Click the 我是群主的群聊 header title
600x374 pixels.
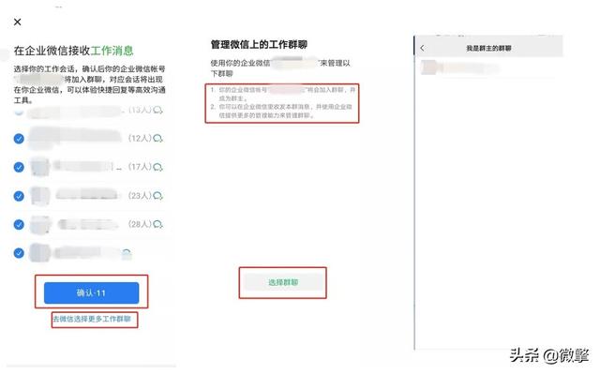pos(488,48)
